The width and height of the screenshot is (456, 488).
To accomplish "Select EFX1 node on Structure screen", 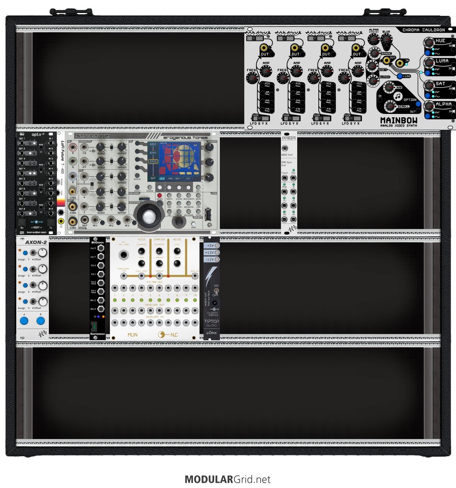I will 153,153.
